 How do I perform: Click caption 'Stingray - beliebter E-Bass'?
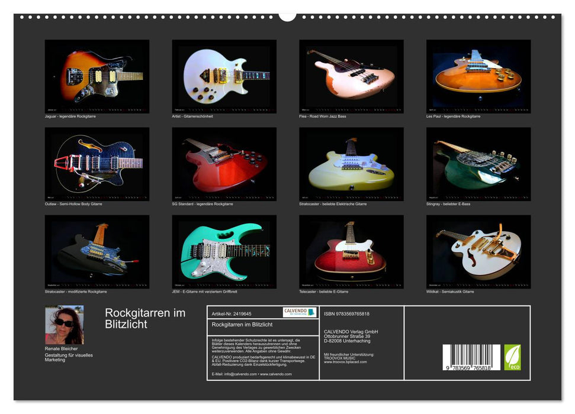pos(448,204)
